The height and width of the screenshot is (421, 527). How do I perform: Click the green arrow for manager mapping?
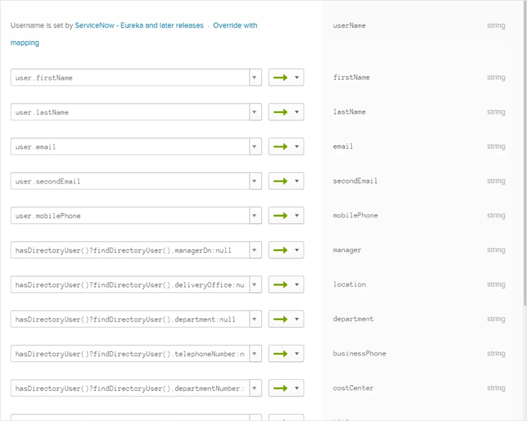pos(281,250)
